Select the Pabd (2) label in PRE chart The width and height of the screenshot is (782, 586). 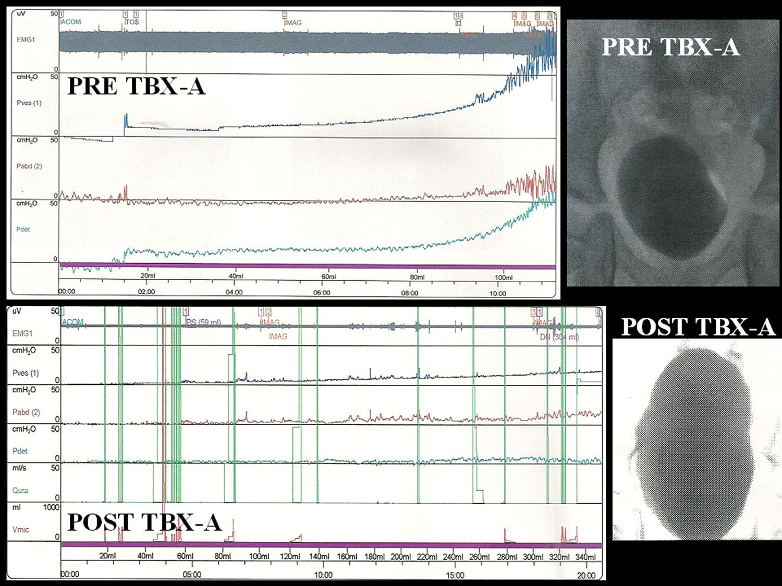click(x=29, y=166)
